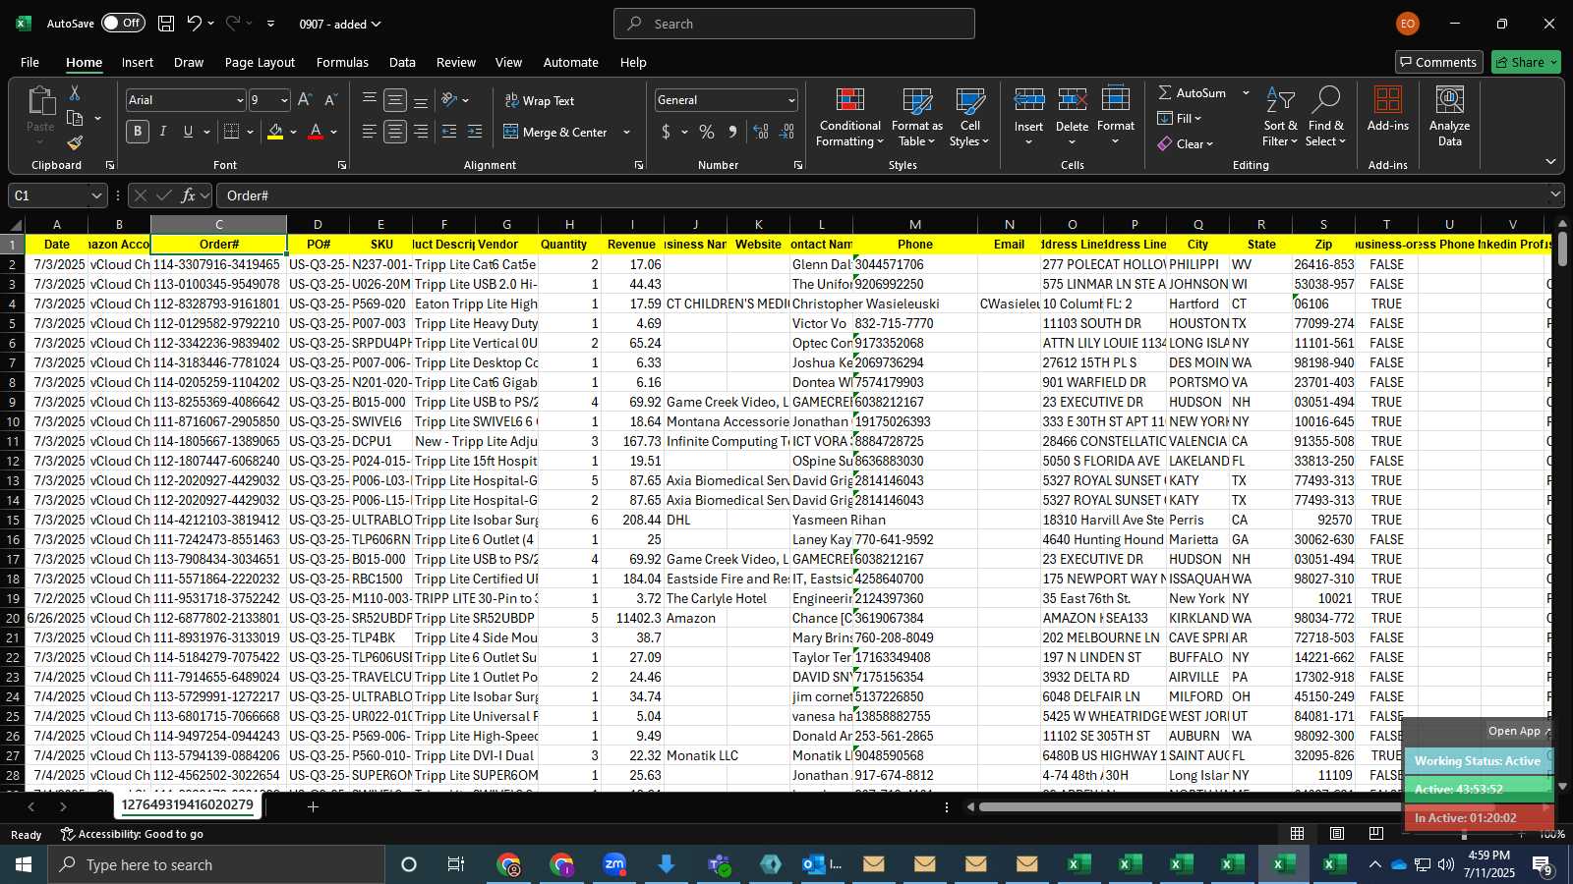The height and width of the screenshot is (884, 1573).
Task: Open the Automate tab
Action: (x=570, y=62)
